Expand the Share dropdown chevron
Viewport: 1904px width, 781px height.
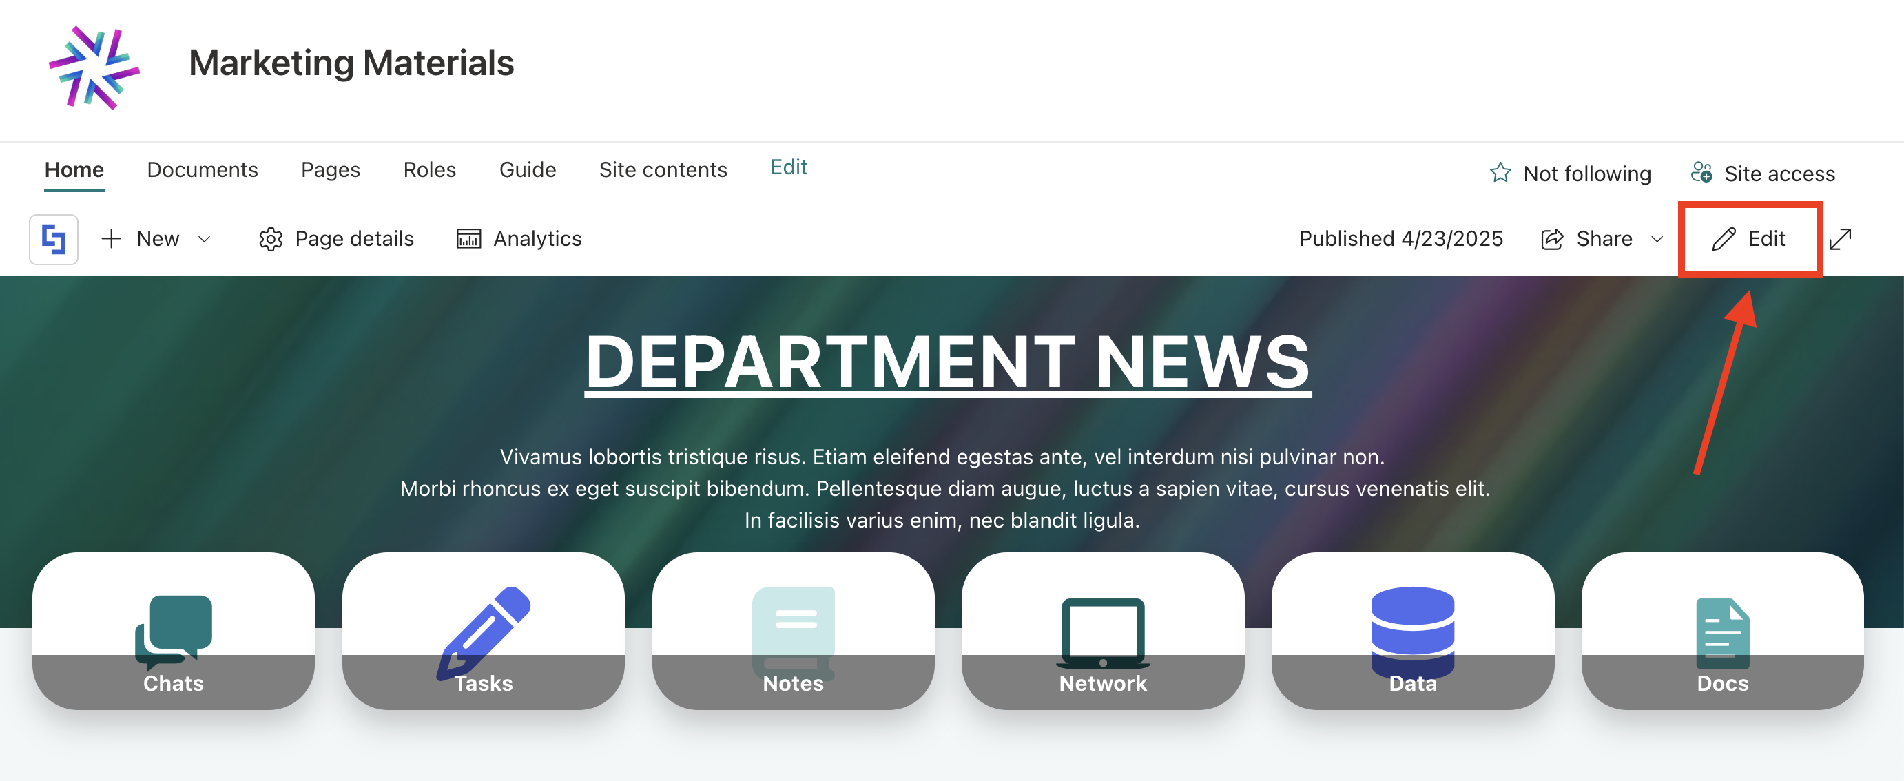click(1657, 240)
